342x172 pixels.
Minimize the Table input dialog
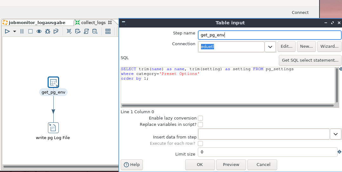(325, 22)
